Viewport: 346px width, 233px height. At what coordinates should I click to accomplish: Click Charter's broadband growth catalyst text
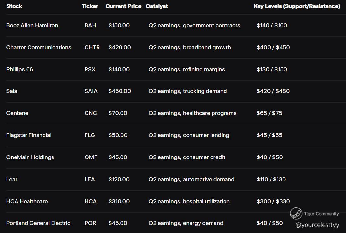(x=190, y=47)
